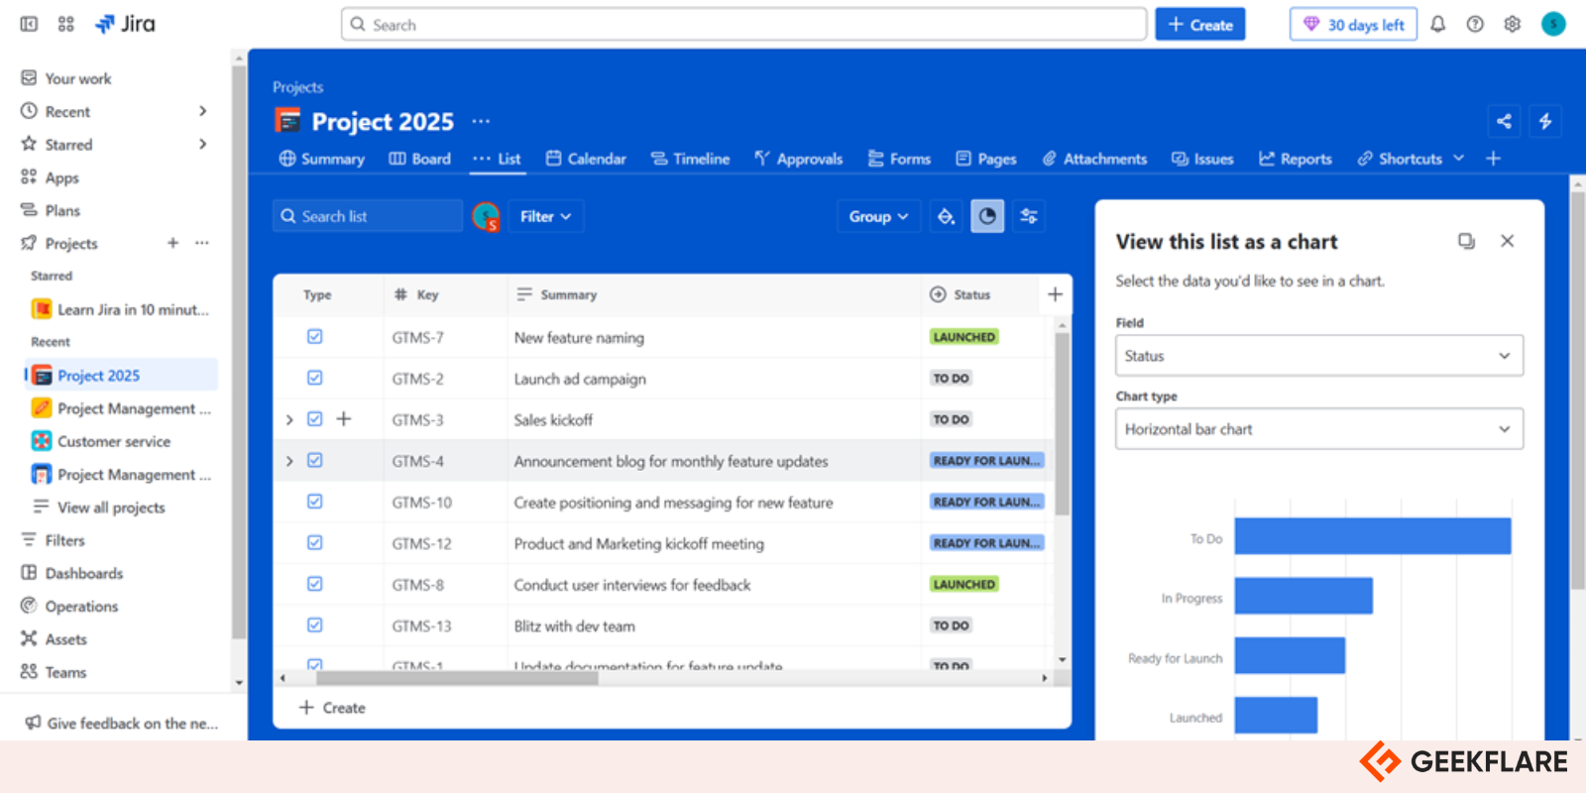Click Create at the bottom of the list
This screenshot has height=793, width=1586.
pos(332,708)
